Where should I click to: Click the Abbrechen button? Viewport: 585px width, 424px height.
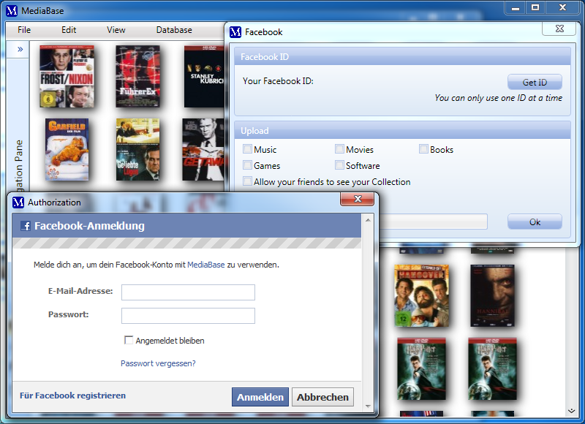322,397
